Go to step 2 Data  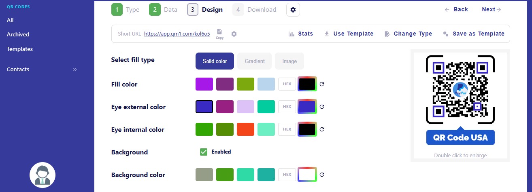(x=163, y=10)
